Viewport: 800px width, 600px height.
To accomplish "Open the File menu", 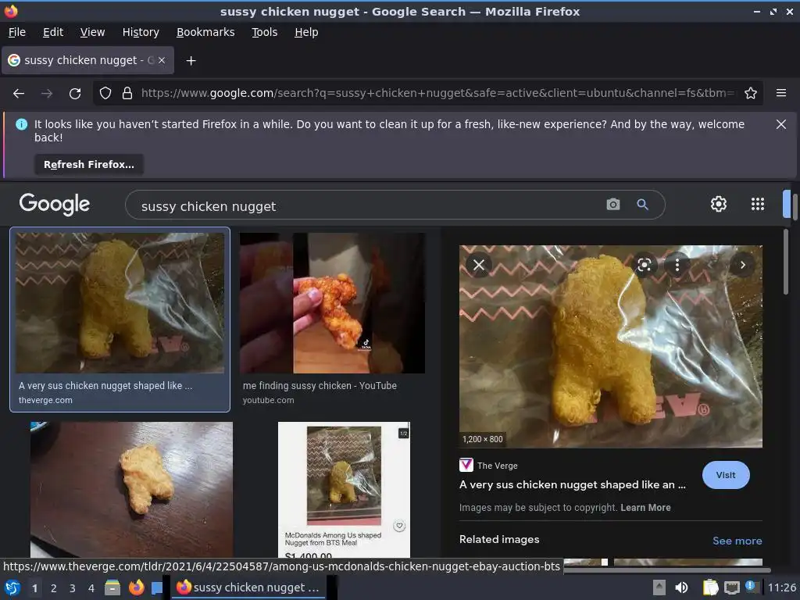I will (17, 32).
